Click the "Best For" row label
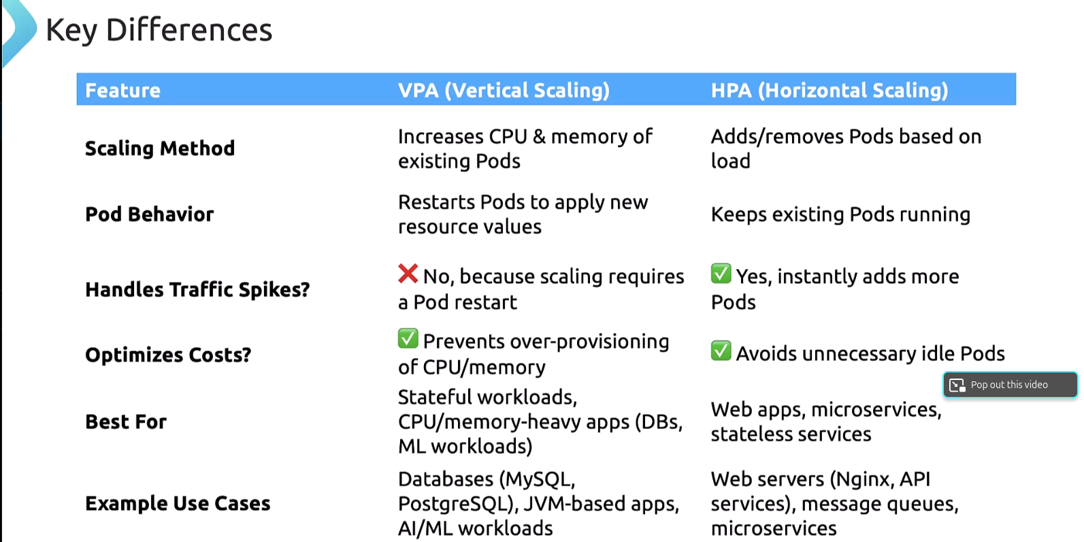Image resolution: width=1084 pixels, height=542 pixels. [x=126, y=422]
